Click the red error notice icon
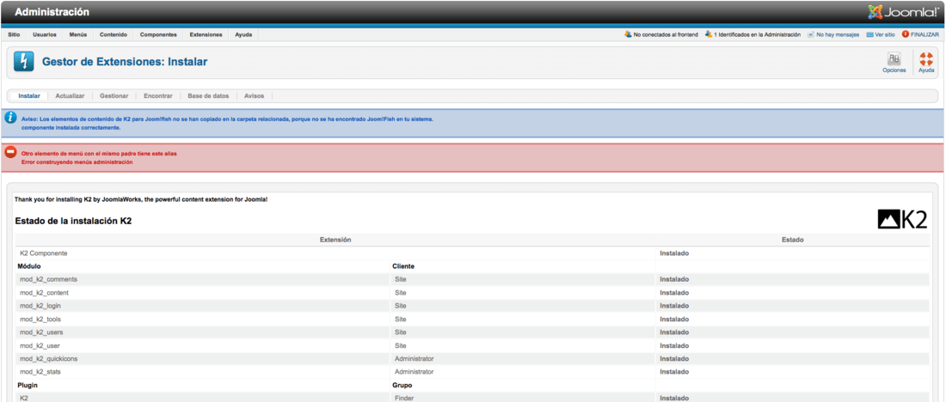The width and height of the screenshot is (946, 402). tap(10, 152)
